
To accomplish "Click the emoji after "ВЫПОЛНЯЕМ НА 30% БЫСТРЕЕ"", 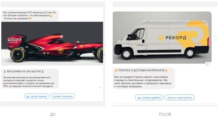I will [x=43, y=72].
